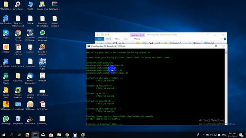Image resolution: width=246 pixels, height=138 pixels.
Task: Open File Explorer from the taskbar
Action: pyautogui.click(x=59, y=135)
